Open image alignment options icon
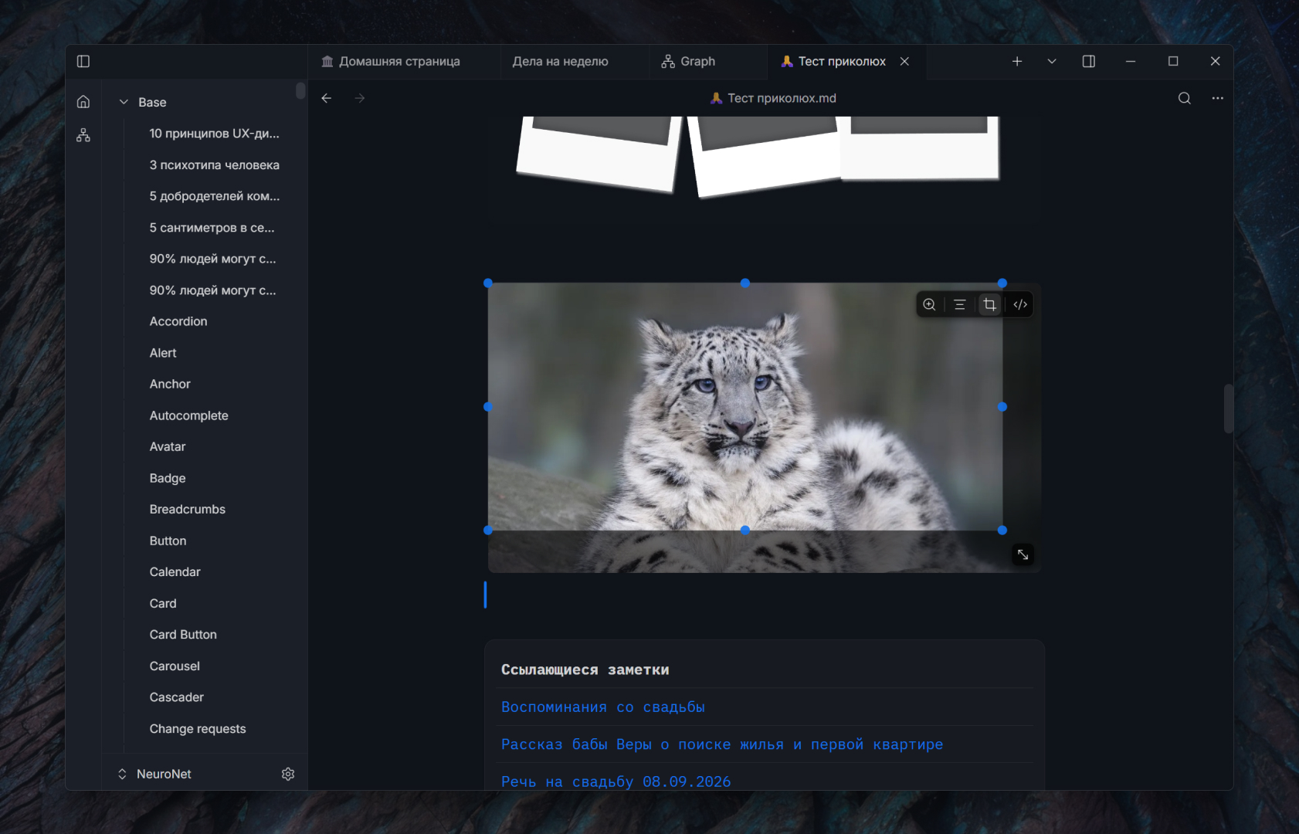Image resolution: width=1299 pixels, height=834 pixels. point(960,304)
